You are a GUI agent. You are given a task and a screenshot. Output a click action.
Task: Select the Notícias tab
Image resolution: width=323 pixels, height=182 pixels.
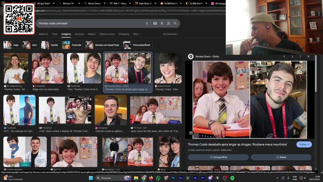[79, 34]
